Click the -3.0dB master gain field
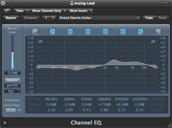 tap(12, 73)
